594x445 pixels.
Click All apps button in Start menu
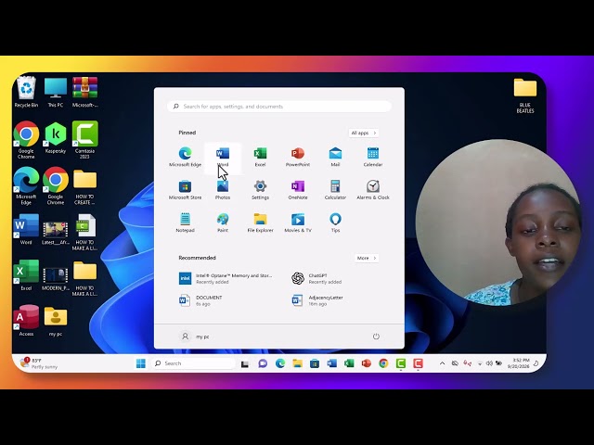click(363, 133)
